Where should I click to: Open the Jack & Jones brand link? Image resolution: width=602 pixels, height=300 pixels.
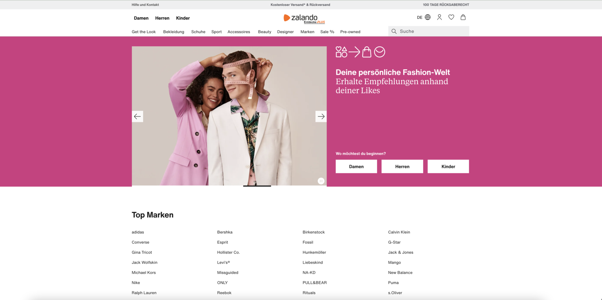(401, 252)
